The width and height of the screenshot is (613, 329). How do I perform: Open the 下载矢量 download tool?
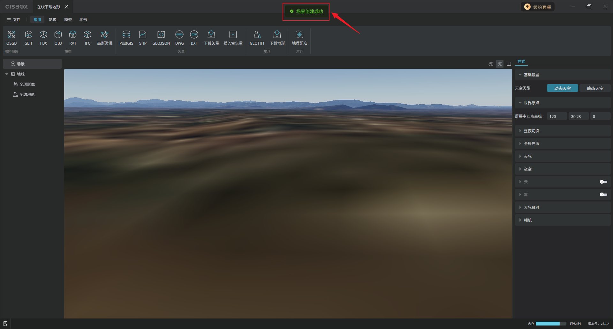point(211,38)
